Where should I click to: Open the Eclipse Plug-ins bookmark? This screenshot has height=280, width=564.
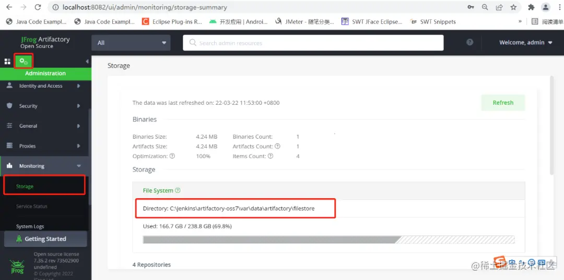pos(172,21)
